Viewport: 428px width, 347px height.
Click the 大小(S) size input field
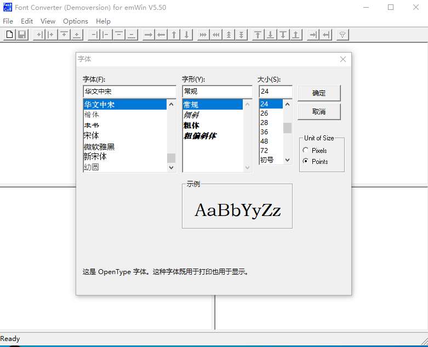coord(276,92)
